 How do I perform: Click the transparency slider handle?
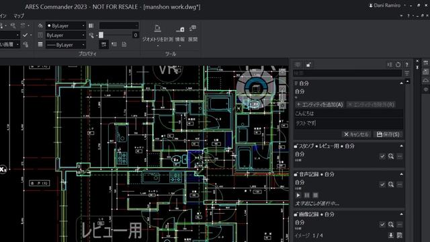click(x=101, y=35)
